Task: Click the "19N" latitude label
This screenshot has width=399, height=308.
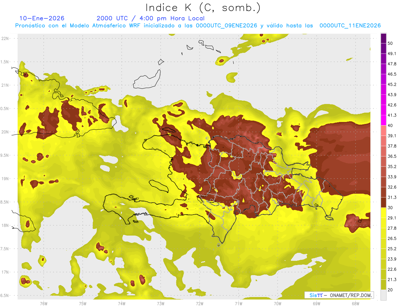Action: (5, 179)
